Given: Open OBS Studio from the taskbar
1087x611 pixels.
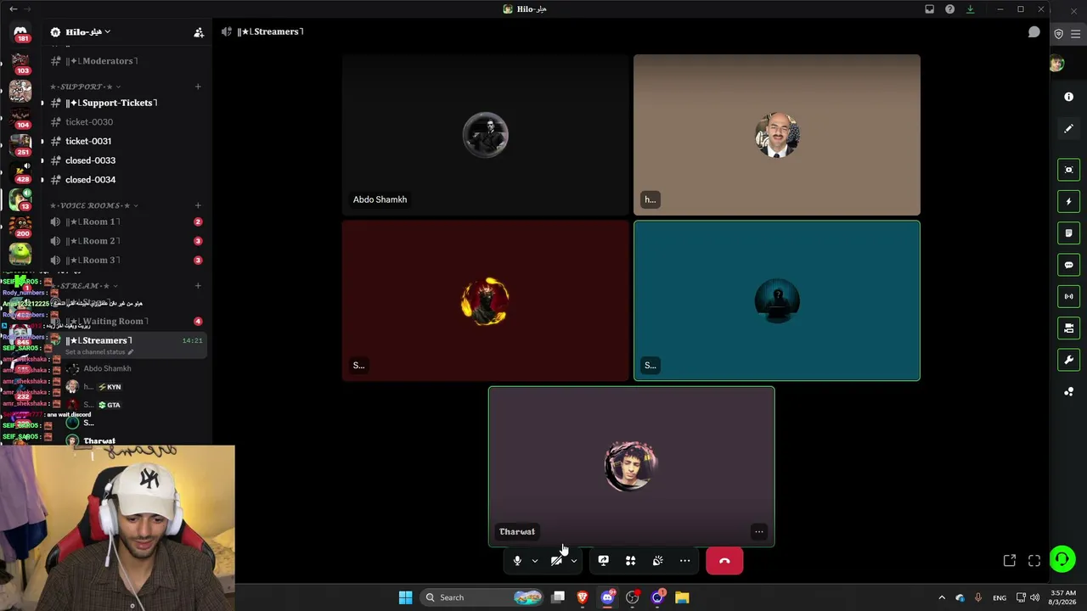Looking at the screenshot, I should click(632, 597).
